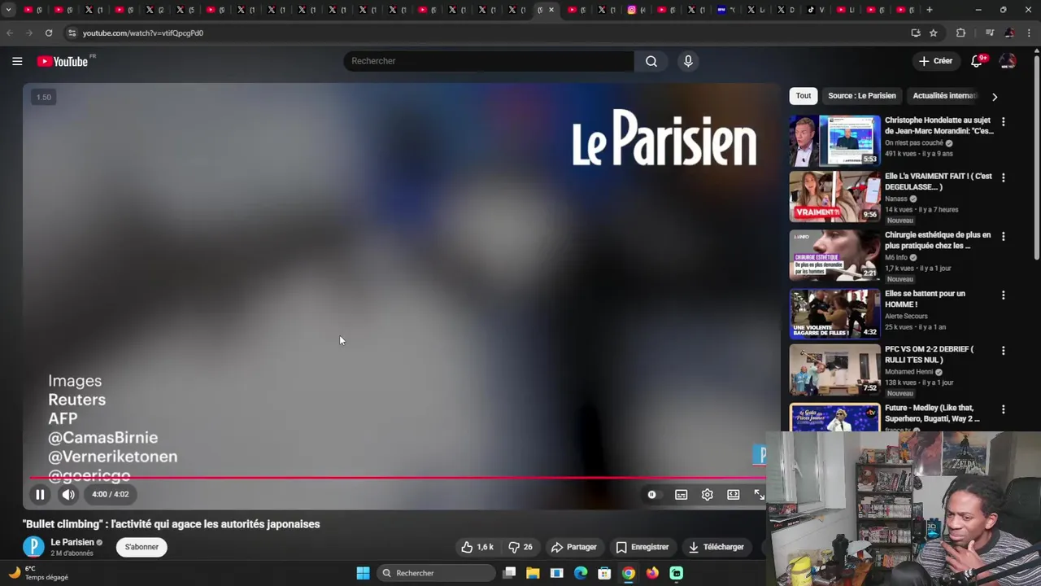Open the Windows Start menu

tap(363, 573)
